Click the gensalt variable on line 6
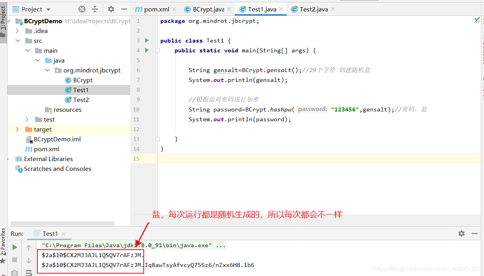This screenshot has height=276, width=484. (x=226, y=70)
